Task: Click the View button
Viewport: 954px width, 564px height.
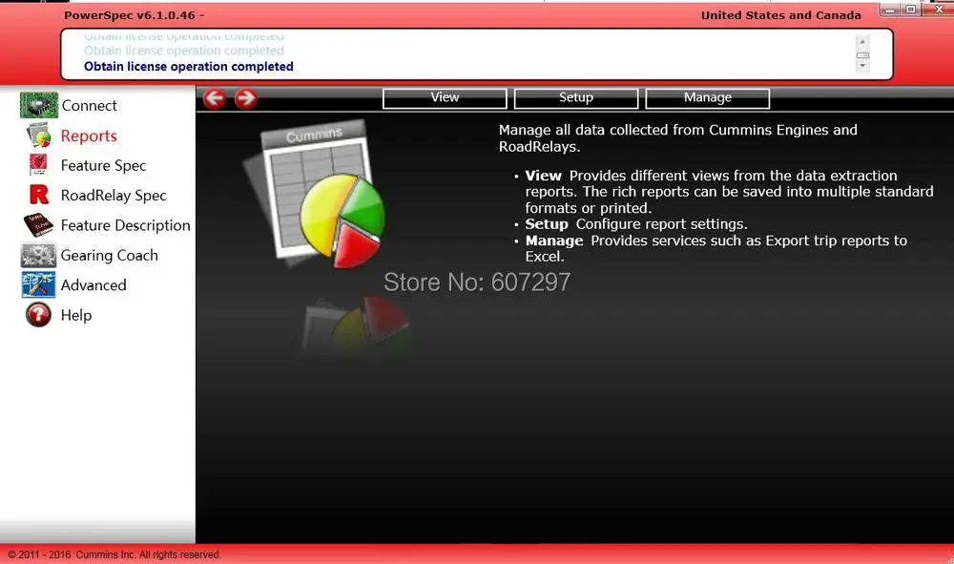Action: (x=445, y=98)
